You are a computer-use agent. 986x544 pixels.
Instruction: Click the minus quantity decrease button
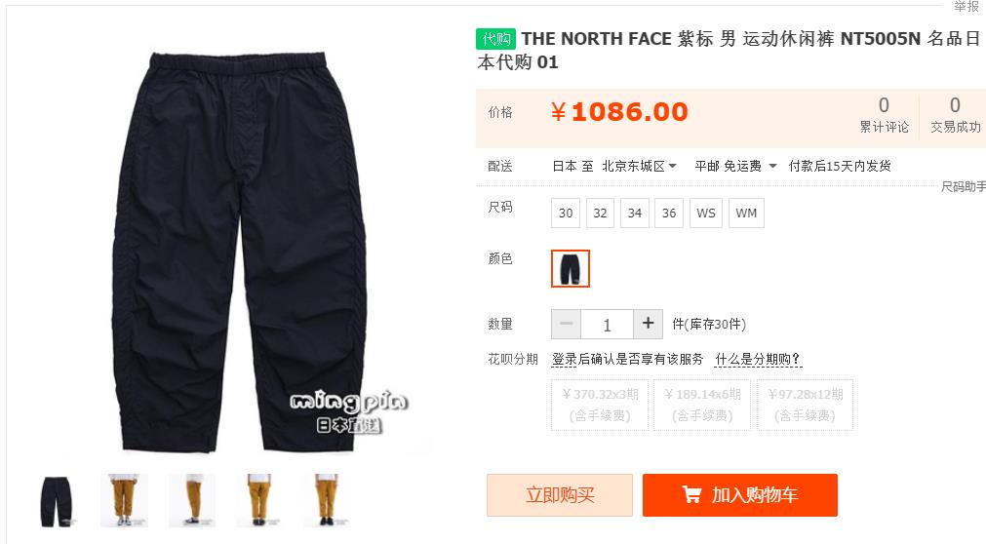pyautogui.click(x=566, y=324)
